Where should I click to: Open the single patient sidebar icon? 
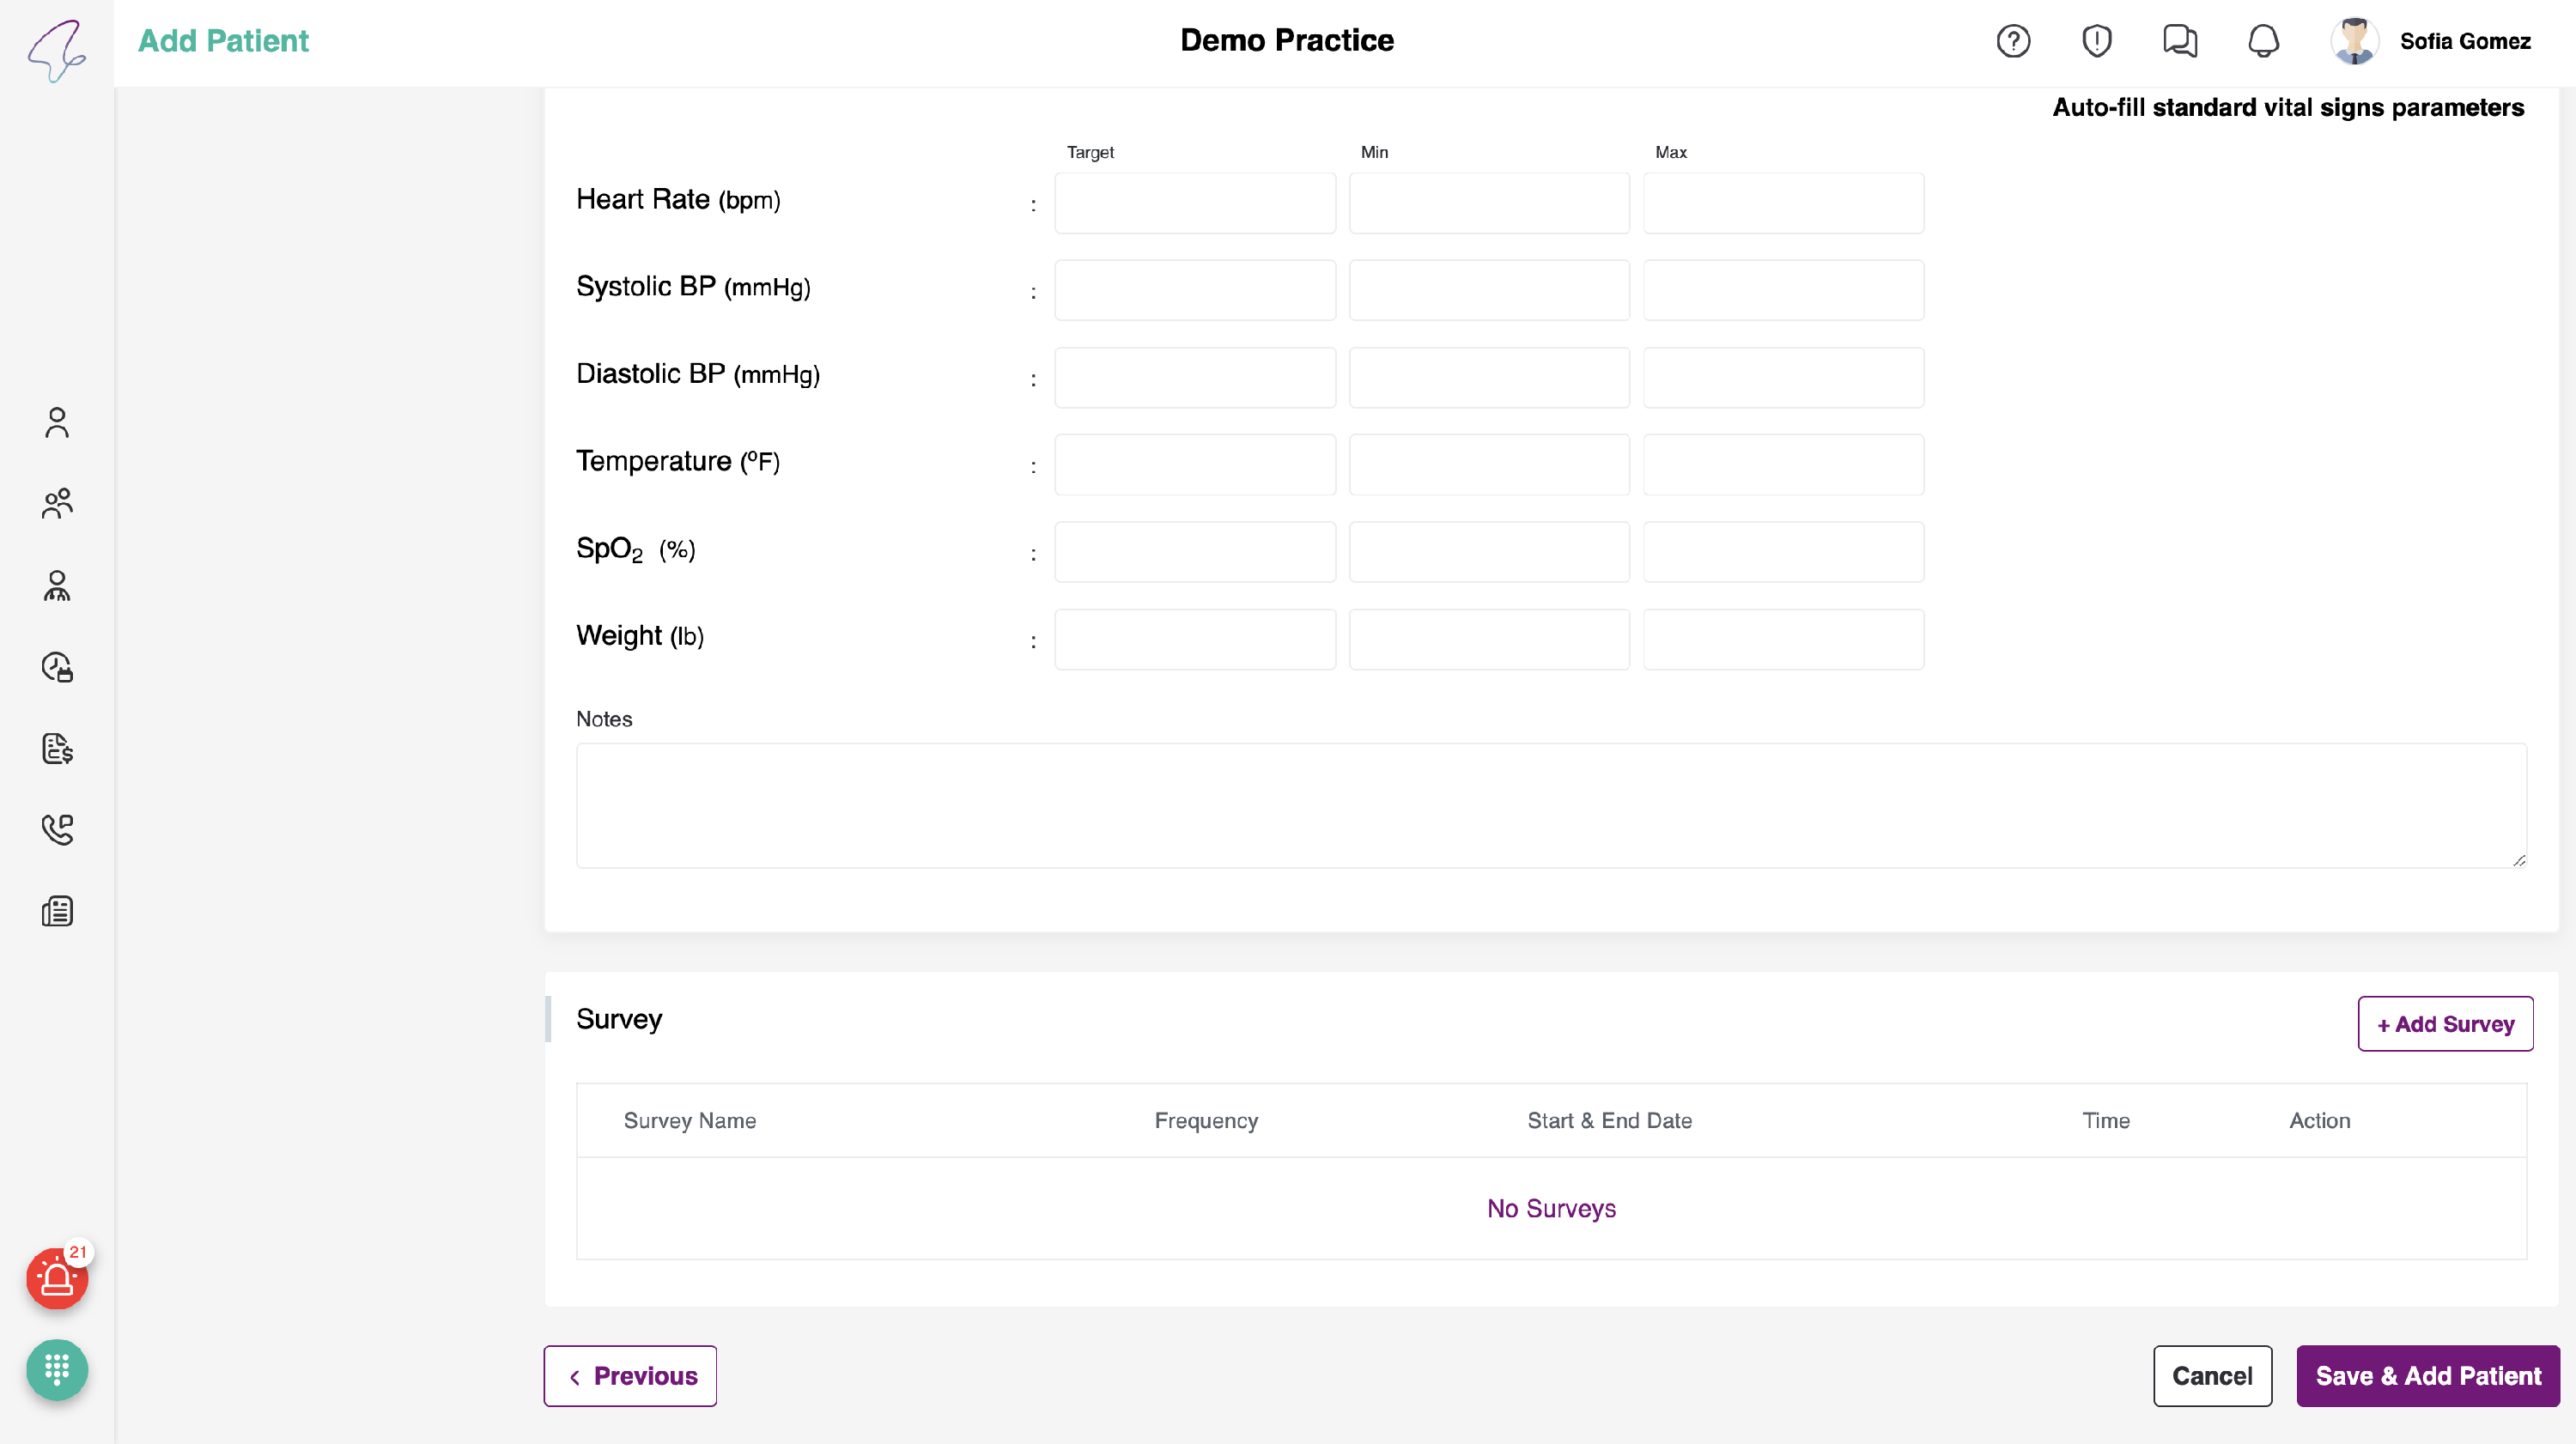57,422
